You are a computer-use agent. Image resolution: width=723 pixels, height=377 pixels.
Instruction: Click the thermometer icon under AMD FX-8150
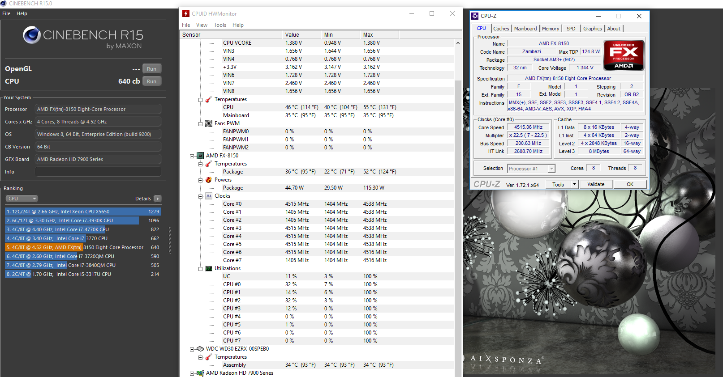point(209,164)
